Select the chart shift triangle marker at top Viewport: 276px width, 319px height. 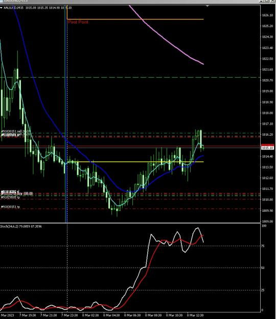[x=208, y=6]
